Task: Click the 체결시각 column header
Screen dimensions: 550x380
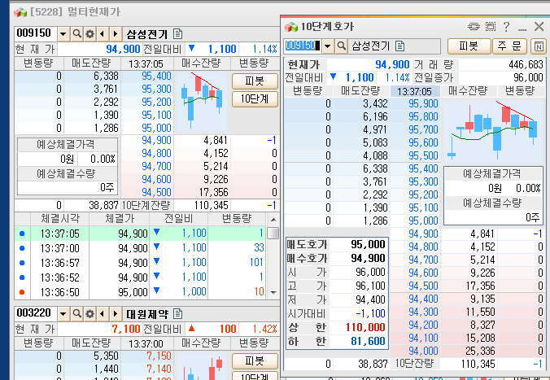Action: click(60, 219)
